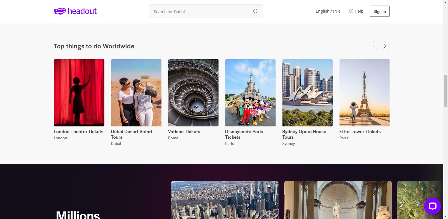The width and height of the screenshot is (448, 219).
Task: Open the English / INR language selector
Action: pyautogui.click(x=328, y=11)
